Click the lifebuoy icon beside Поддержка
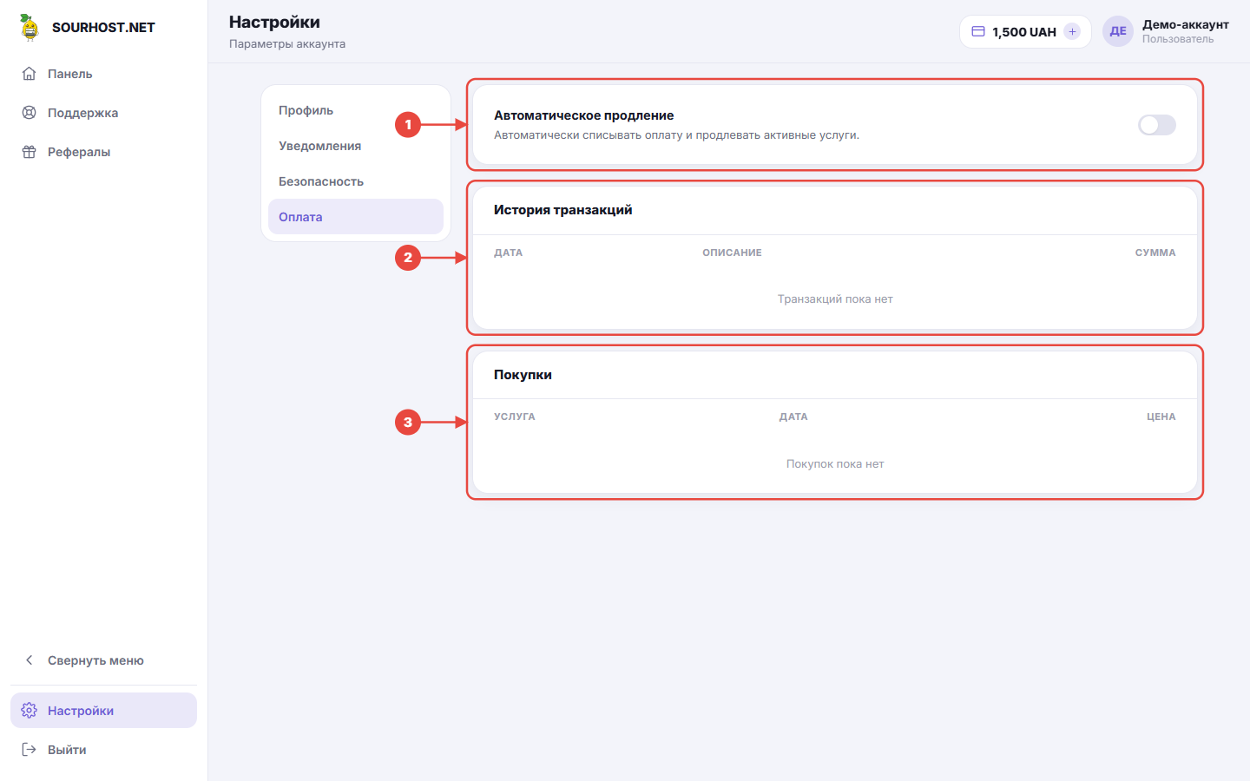This screenshot has width=1250, height=781. coord(29,113)
